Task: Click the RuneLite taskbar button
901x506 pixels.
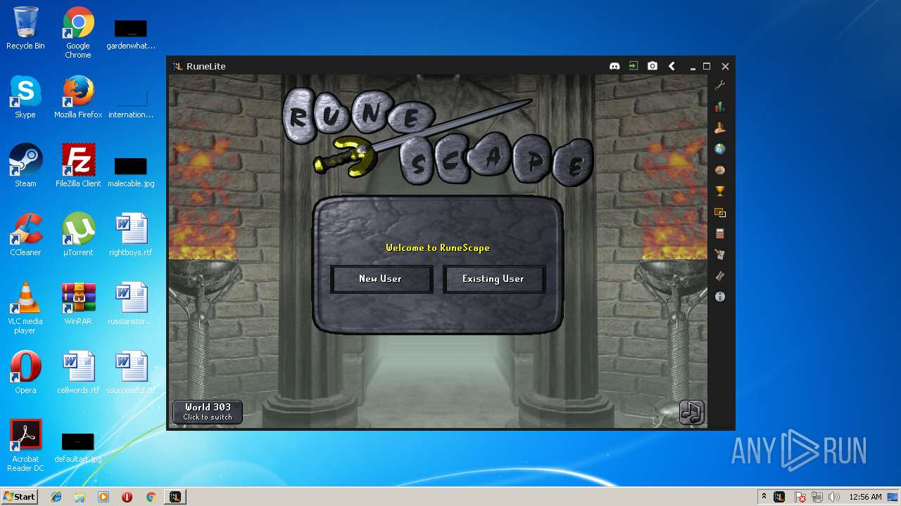Action: (175, 497)
